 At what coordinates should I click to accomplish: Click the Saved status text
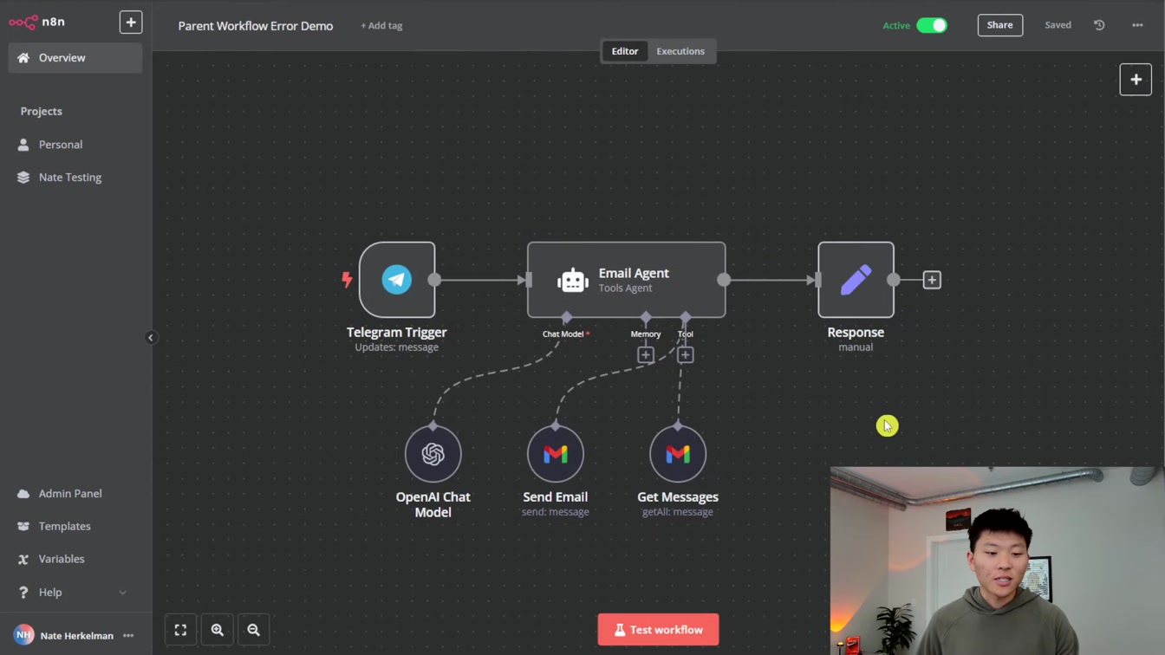click(x=1058, y=25)
